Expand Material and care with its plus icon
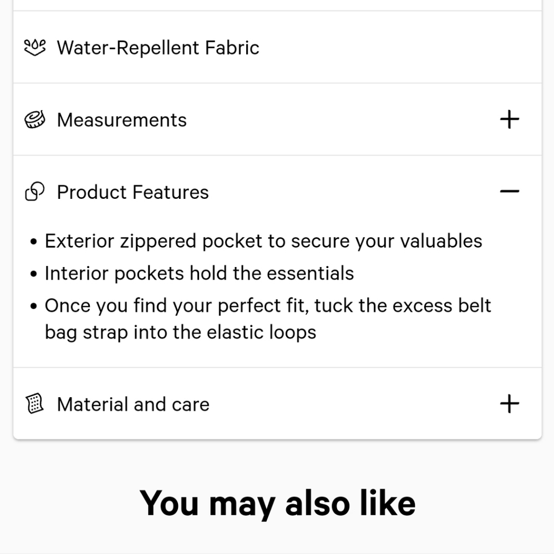554x554 pixels. tap(510, 403)
